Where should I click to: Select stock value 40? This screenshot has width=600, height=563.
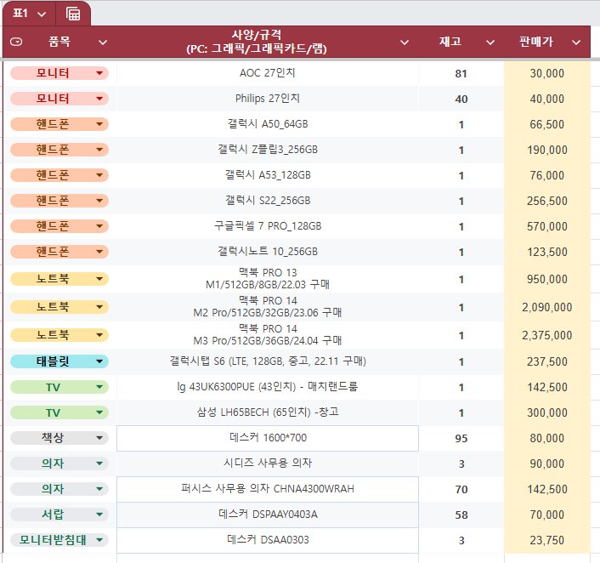(x=461, y=99)
